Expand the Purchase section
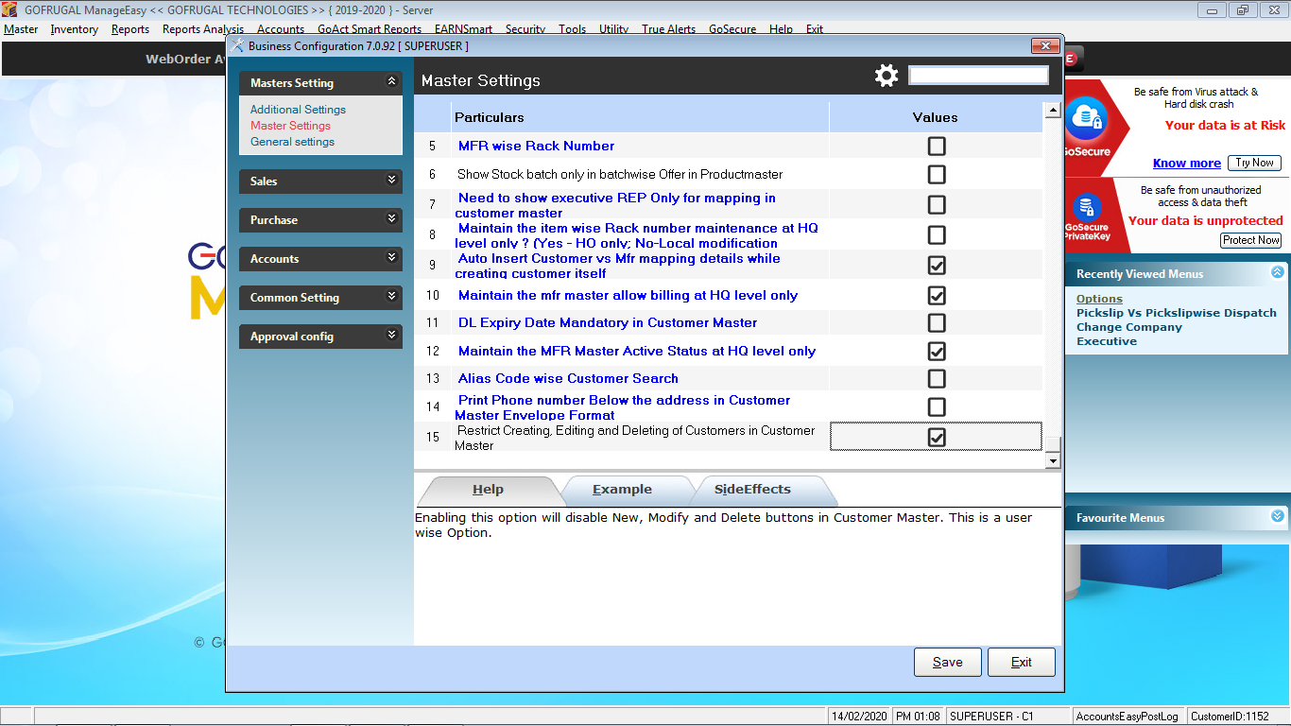Image resolution: width=1291 pixels, height=726 pixels. click(x=392, y=219)
